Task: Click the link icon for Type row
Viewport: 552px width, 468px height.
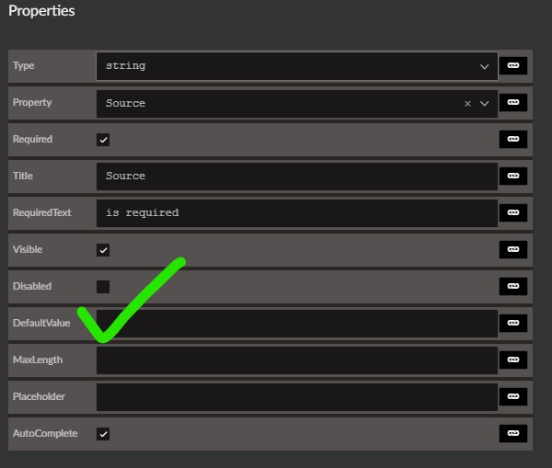Action: (x=513, y=66)
